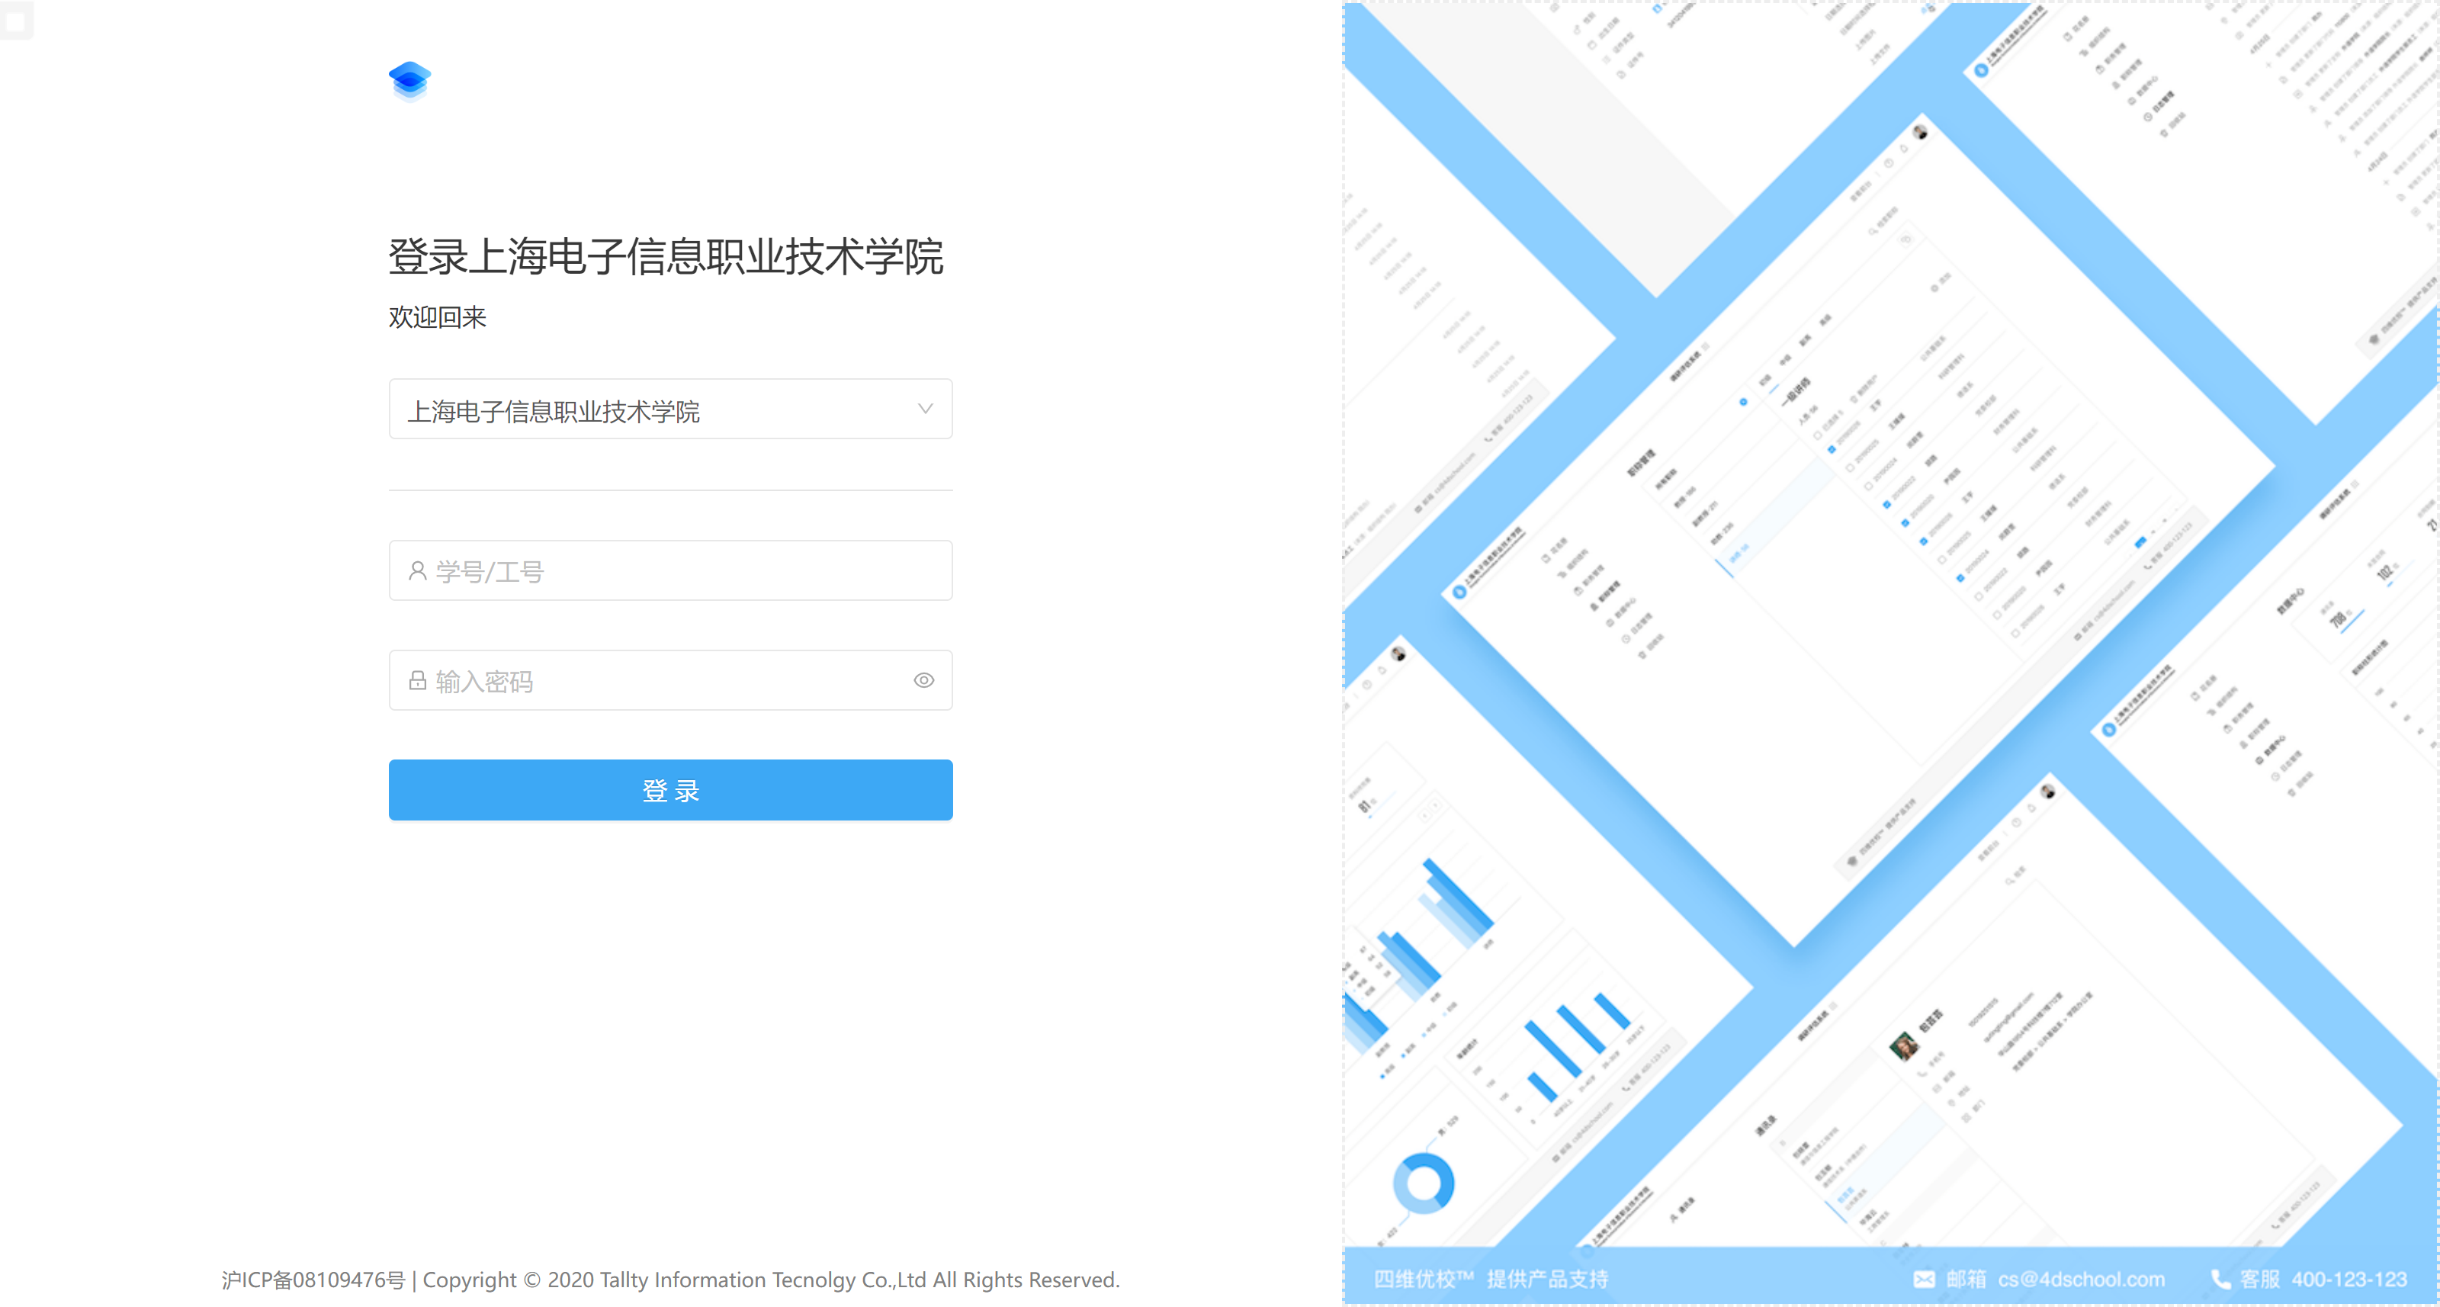Click the 400-123-123 service phone number
Screen dimensions: 2440x1307
[x=2348, y=1279]
